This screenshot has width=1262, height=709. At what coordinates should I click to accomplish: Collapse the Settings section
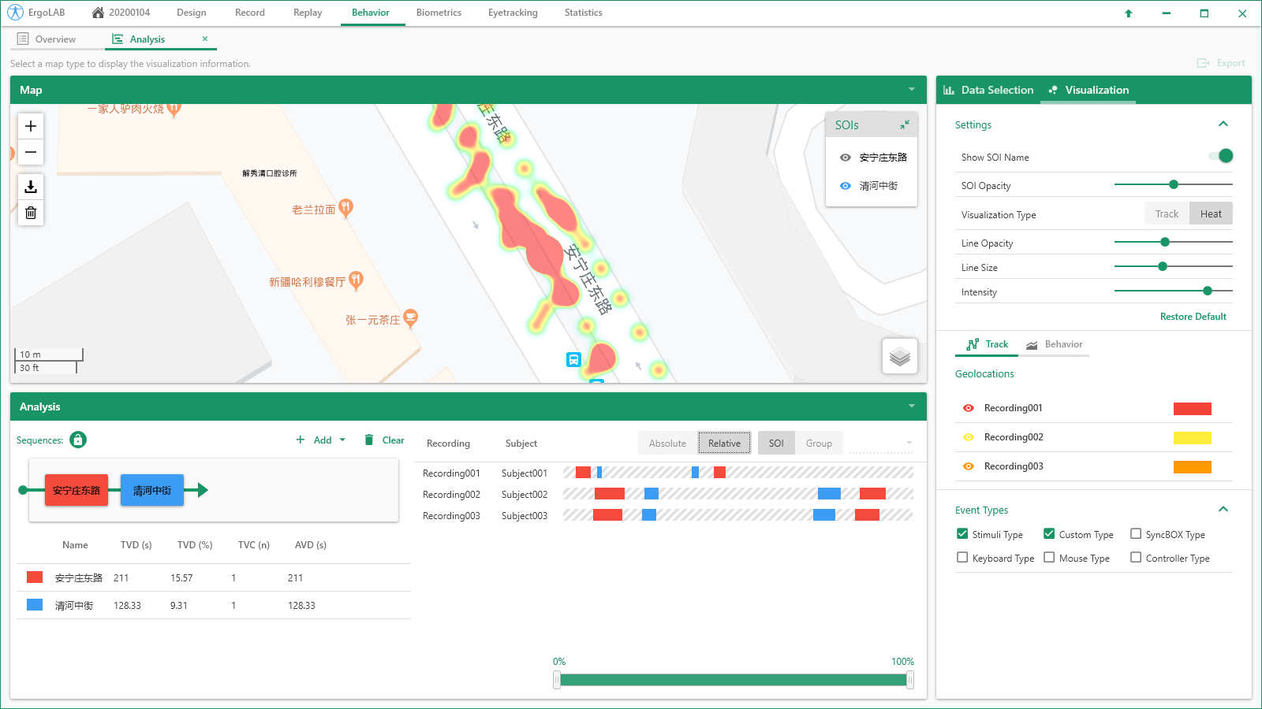pyautogui.click(x=1223, y=124)
